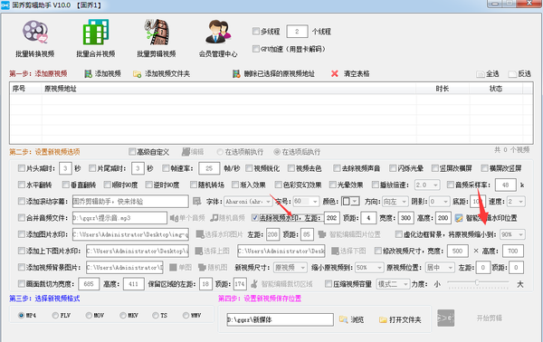This screenshot has height=342, width=543.
Task: Tick the 添加滚动字幕 checkbox
Action: [x=22, y=201]
